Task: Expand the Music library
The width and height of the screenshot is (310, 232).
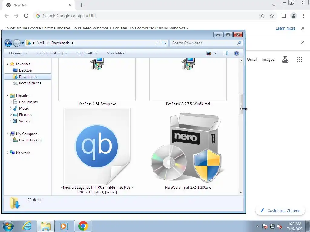Action: (x=11, y=108)
